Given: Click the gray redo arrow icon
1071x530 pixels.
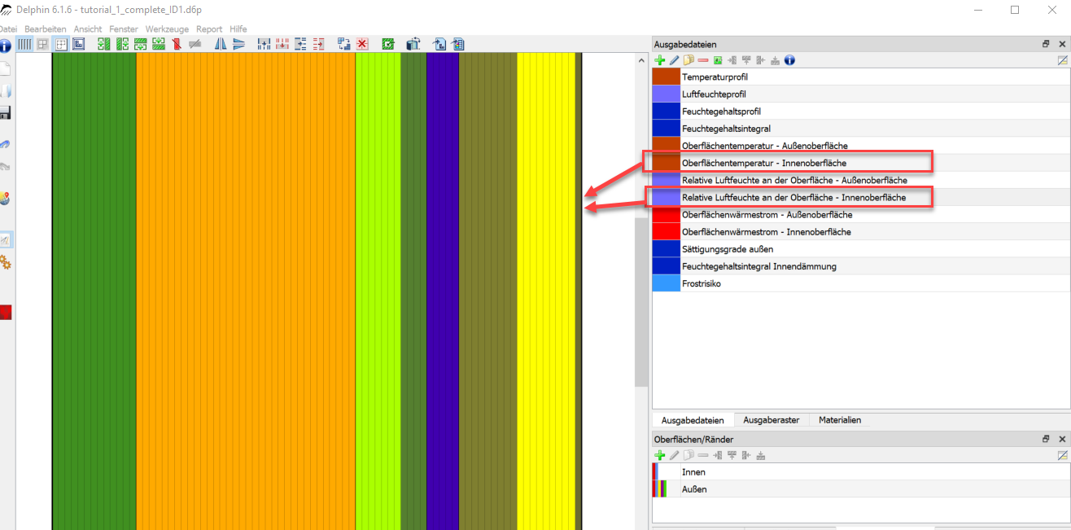Looking at the screenshot, I should [x=5, y=168].
